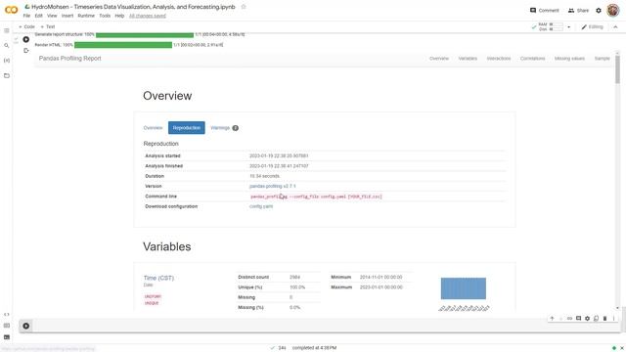Click the green status indicator dot
Image resolution: width=626 pixels, height=352 pixels.
pyautogui.click(x=614, y=348)
